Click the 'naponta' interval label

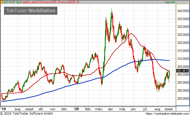pos(170,2)
